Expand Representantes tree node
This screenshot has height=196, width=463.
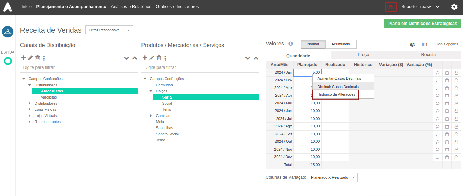coord(30,122)
